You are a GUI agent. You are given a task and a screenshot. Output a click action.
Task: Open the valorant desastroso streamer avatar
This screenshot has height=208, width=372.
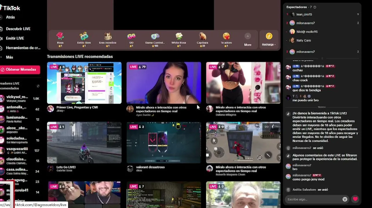(130, 169)
